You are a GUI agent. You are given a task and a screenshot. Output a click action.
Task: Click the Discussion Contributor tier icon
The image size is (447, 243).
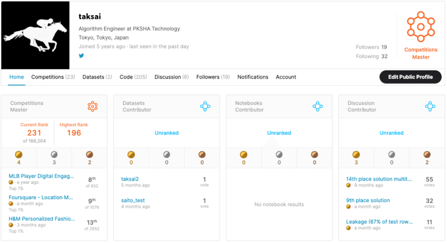(x=430, y=106)
